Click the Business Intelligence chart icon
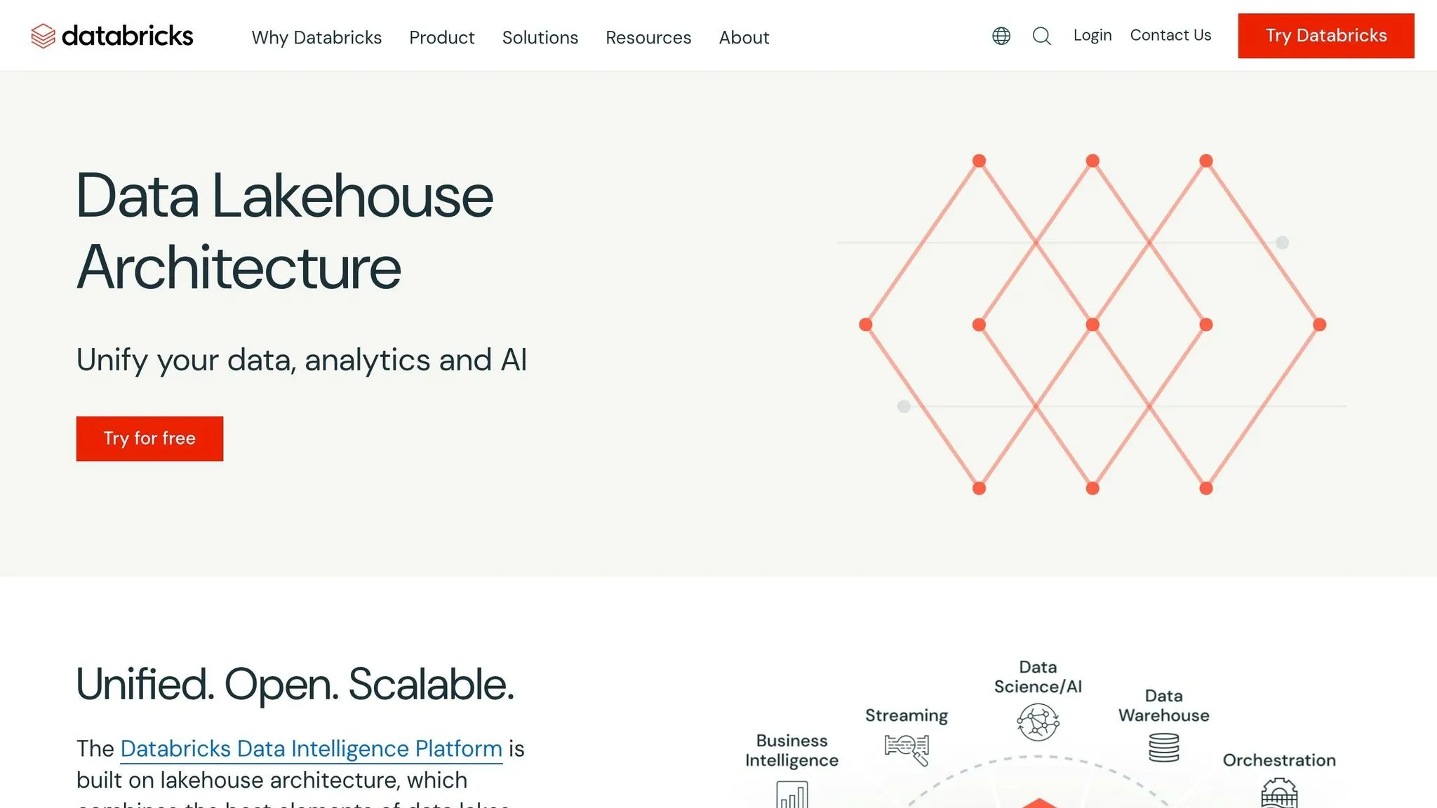Image resolution: width=1437 pixels, height=808 pixels. [792, 795]
